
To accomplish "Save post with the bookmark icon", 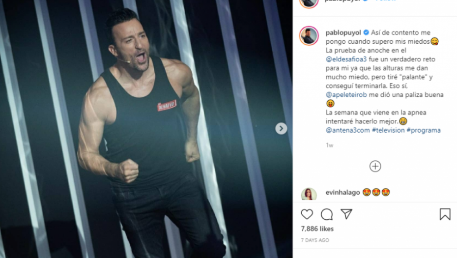I will [x=445, y=214].
